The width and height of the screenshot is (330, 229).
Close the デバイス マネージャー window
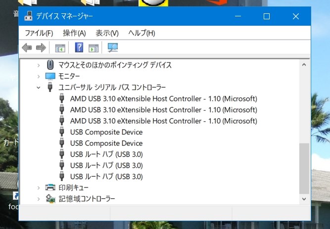tap(296, 16)
